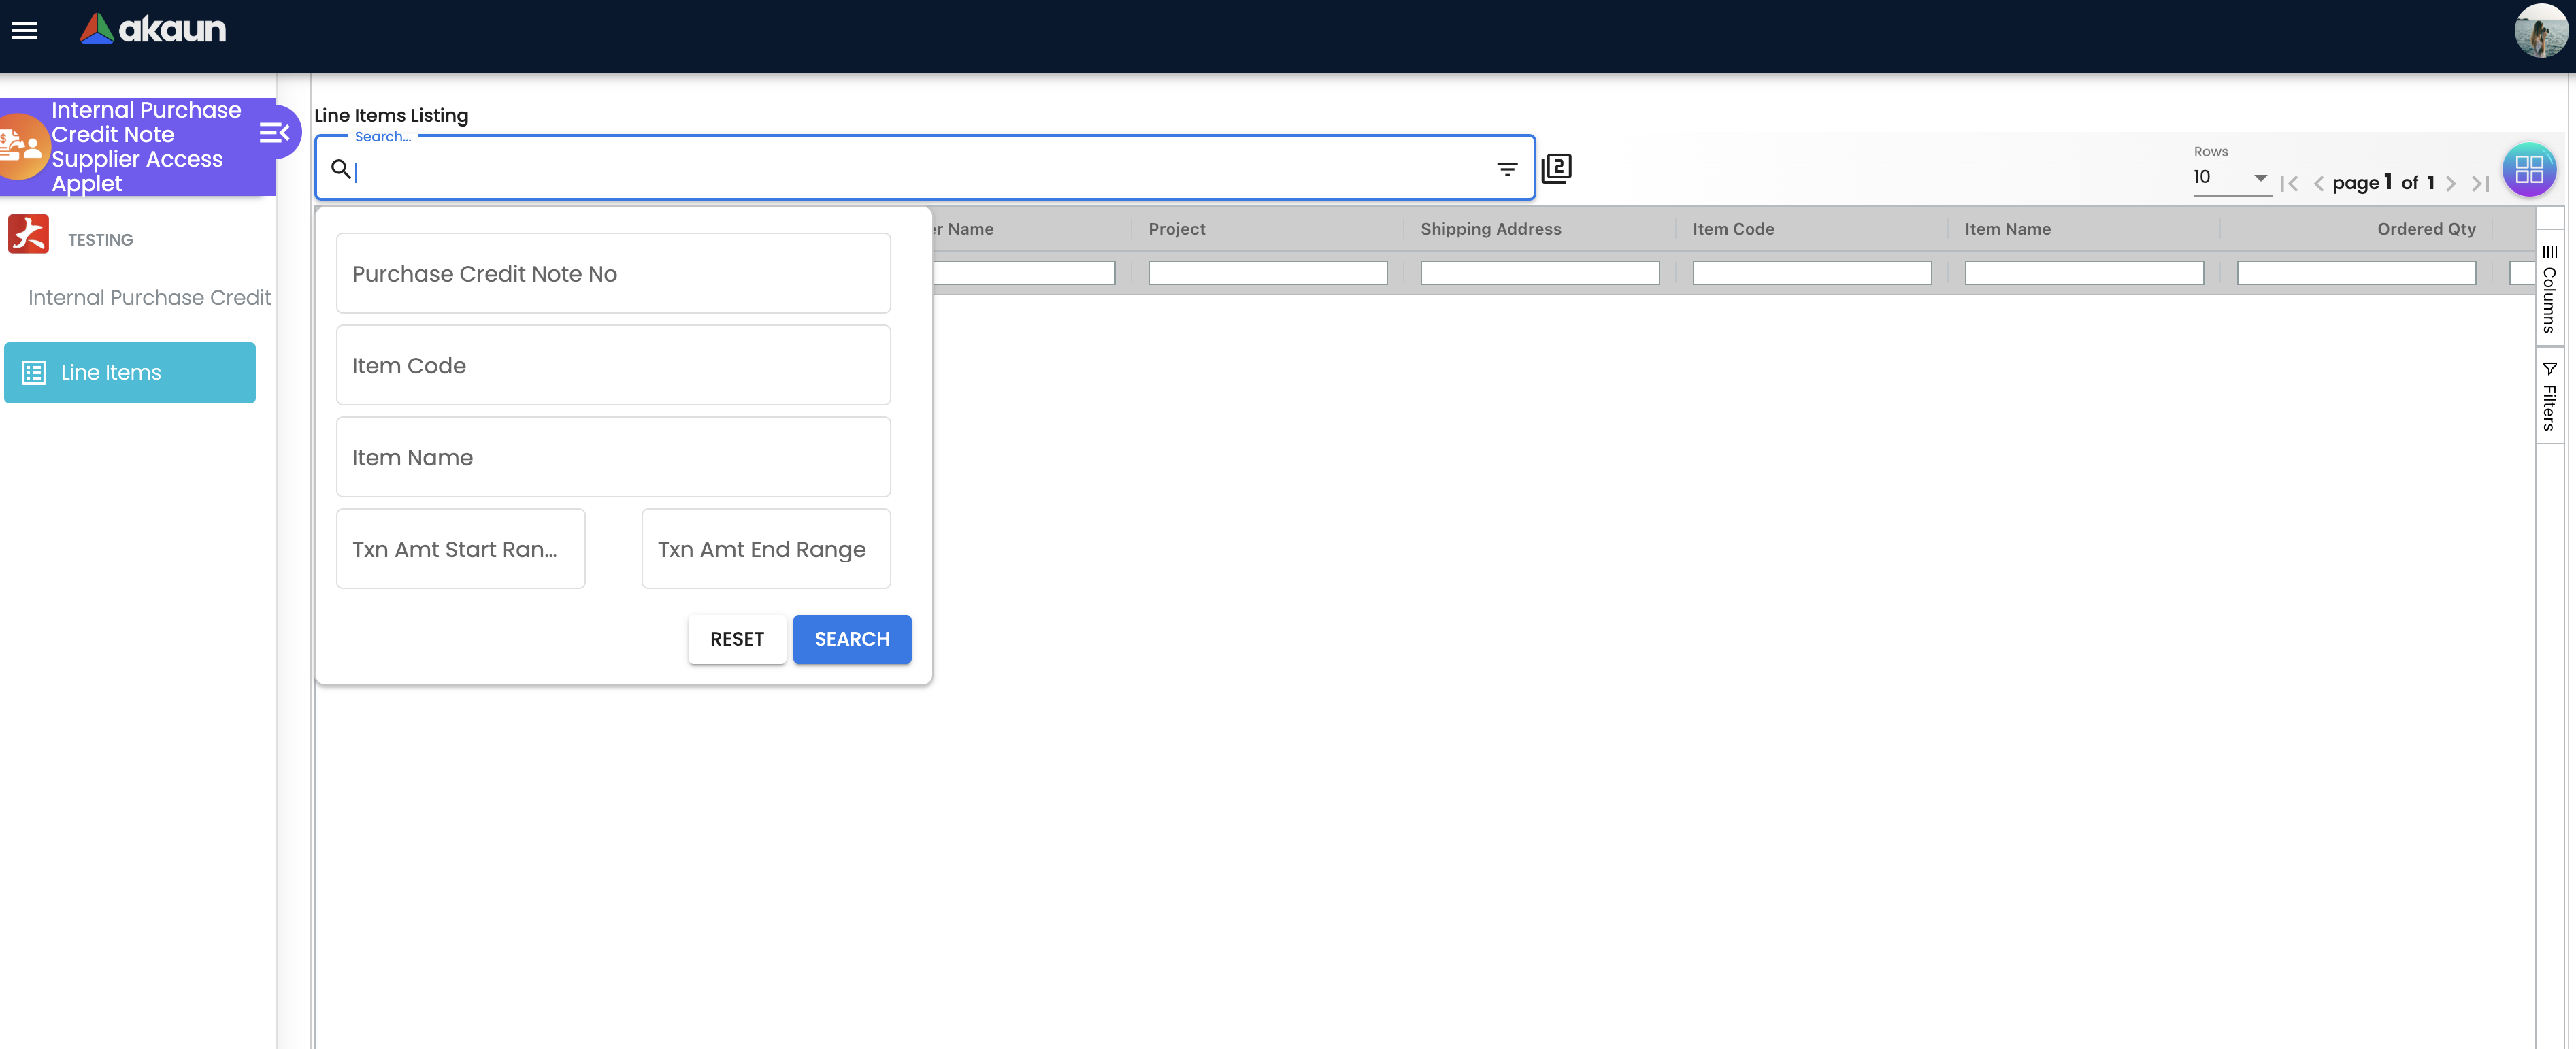Click Txn Amt End Range field
Screen dimensions: 2576x1049
click(x=766, y=549)
